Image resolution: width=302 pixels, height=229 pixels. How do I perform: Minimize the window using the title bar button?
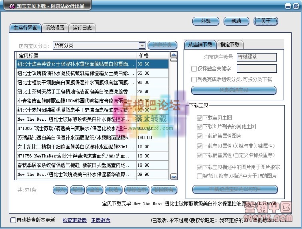point(288,6)
